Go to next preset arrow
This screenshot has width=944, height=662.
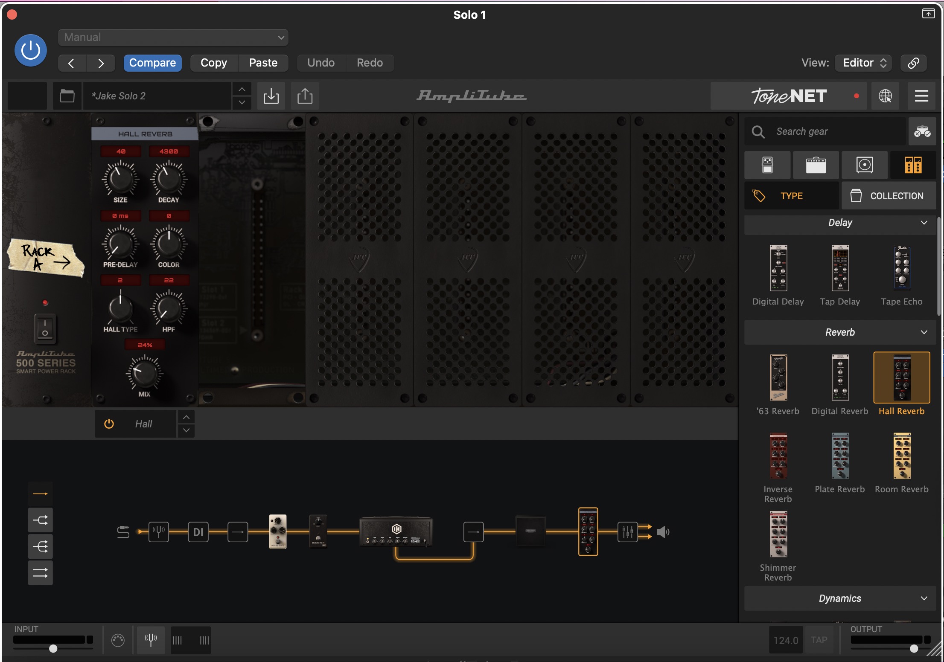[101, 63]
